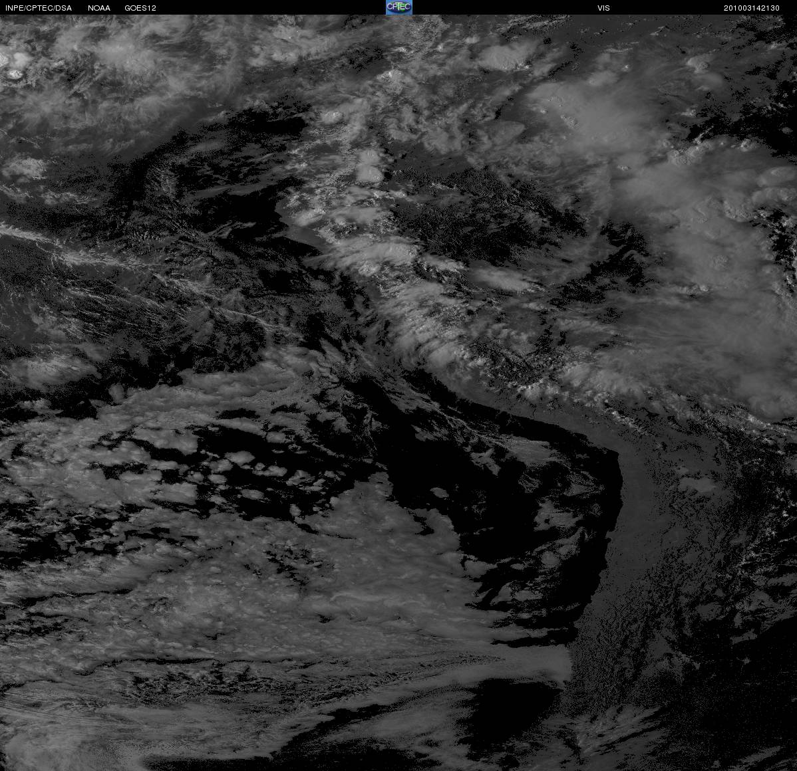Click the 201003142130 timestamp
Screen dimensions: 797x771
point(752,8)
